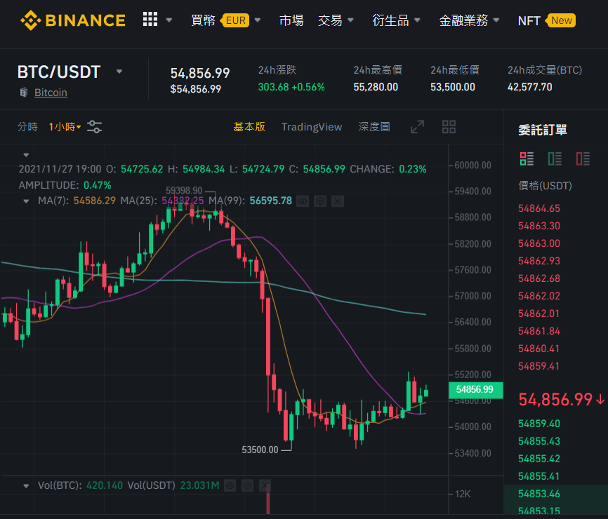Image resolution: width=608 pixels, height=519 pixels.
Task: Show both bids and asks order book
Action: pos(527,159)
